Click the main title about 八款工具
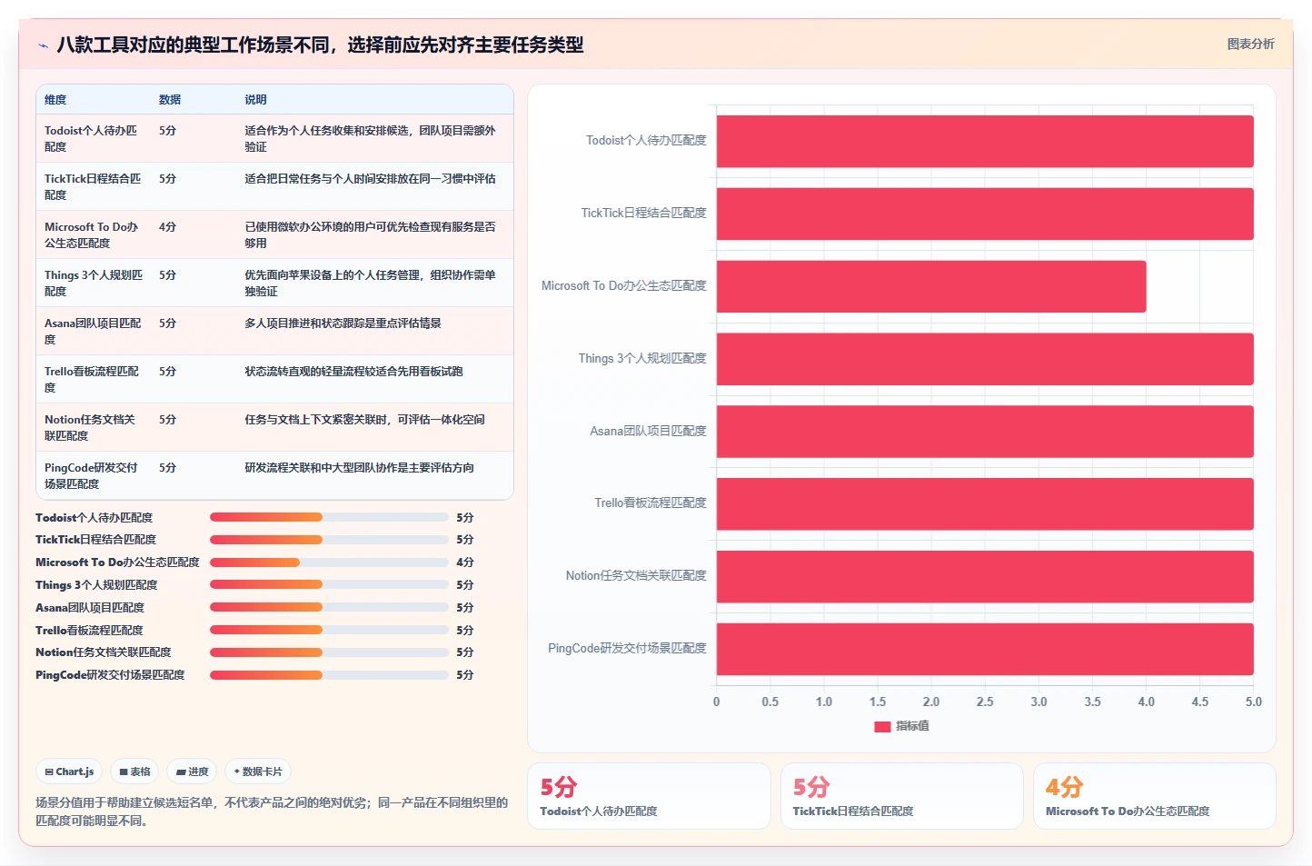 [x=320, y=45]
